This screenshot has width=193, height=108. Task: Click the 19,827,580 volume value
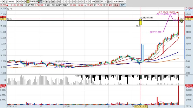click(x=29, y=5)
